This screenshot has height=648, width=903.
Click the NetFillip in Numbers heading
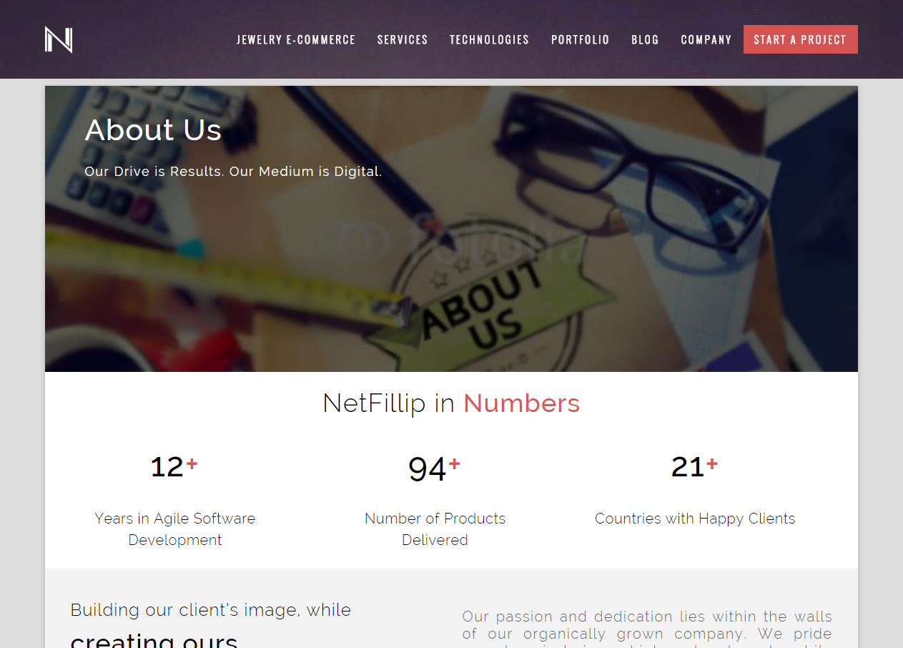click(x=451, y=403)
